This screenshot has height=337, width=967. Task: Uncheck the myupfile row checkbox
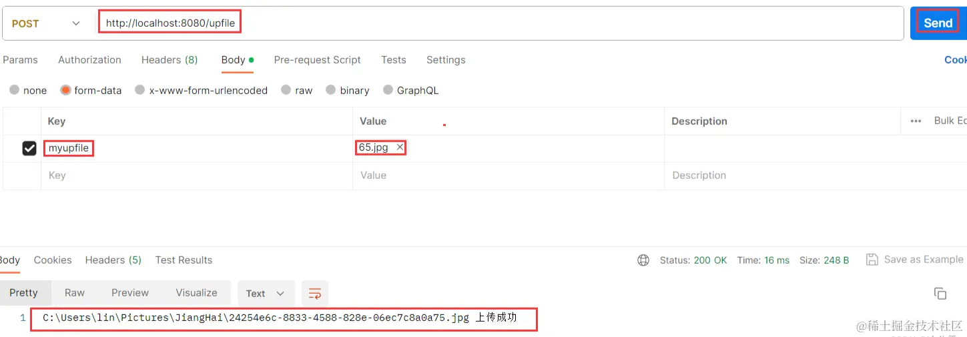[29, 148]
